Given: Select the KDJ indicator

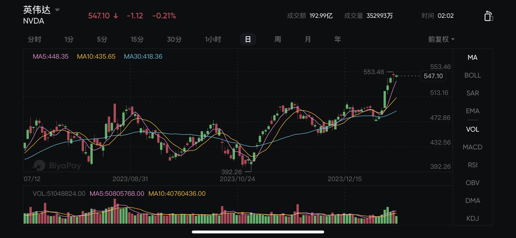Looking at the screenshot, I should [x=472, y=218].
